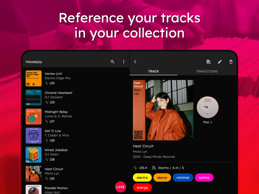Select the Chrome Hearbeat track title
The height and width of the screenshot is (194, 259).
(59, 93)
